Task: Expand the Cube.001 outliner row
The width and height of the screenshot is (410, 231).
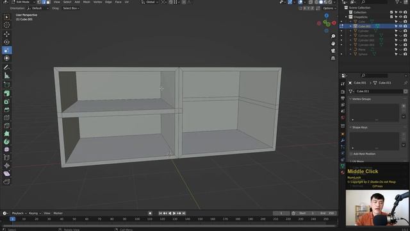Action: (350, 26)
